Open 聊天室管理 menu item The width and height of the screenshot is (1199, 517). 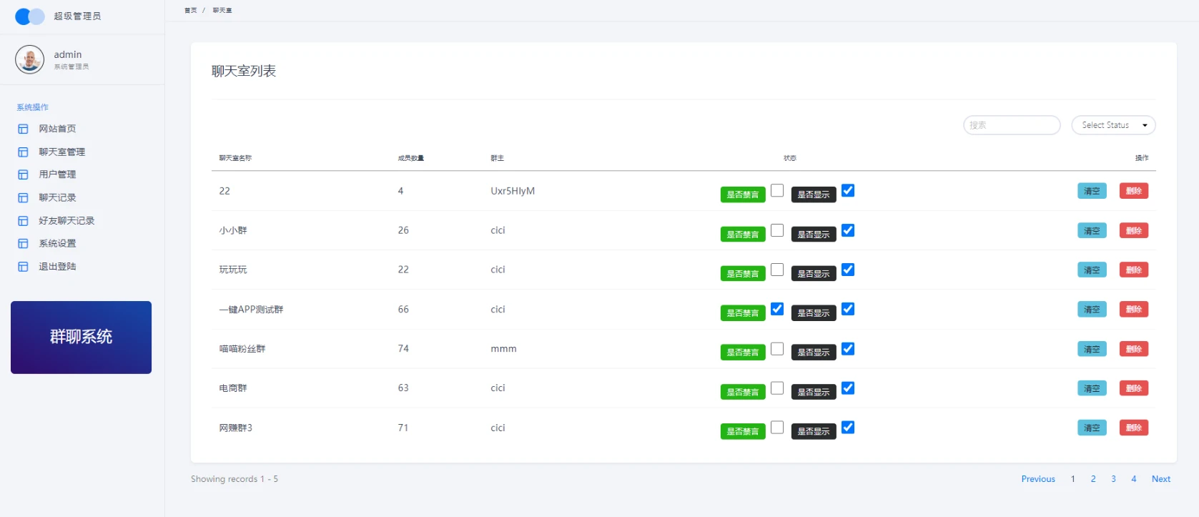click(x=61, y=152)
